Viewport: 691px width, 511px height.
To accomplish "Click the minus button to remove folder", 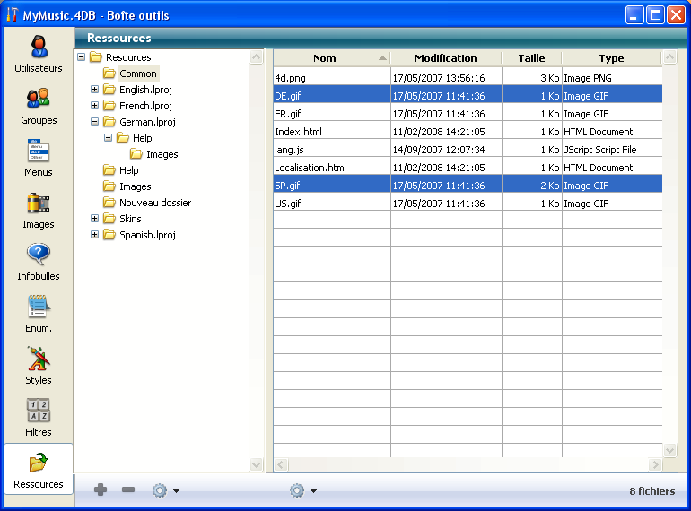I will click(128, 490).
